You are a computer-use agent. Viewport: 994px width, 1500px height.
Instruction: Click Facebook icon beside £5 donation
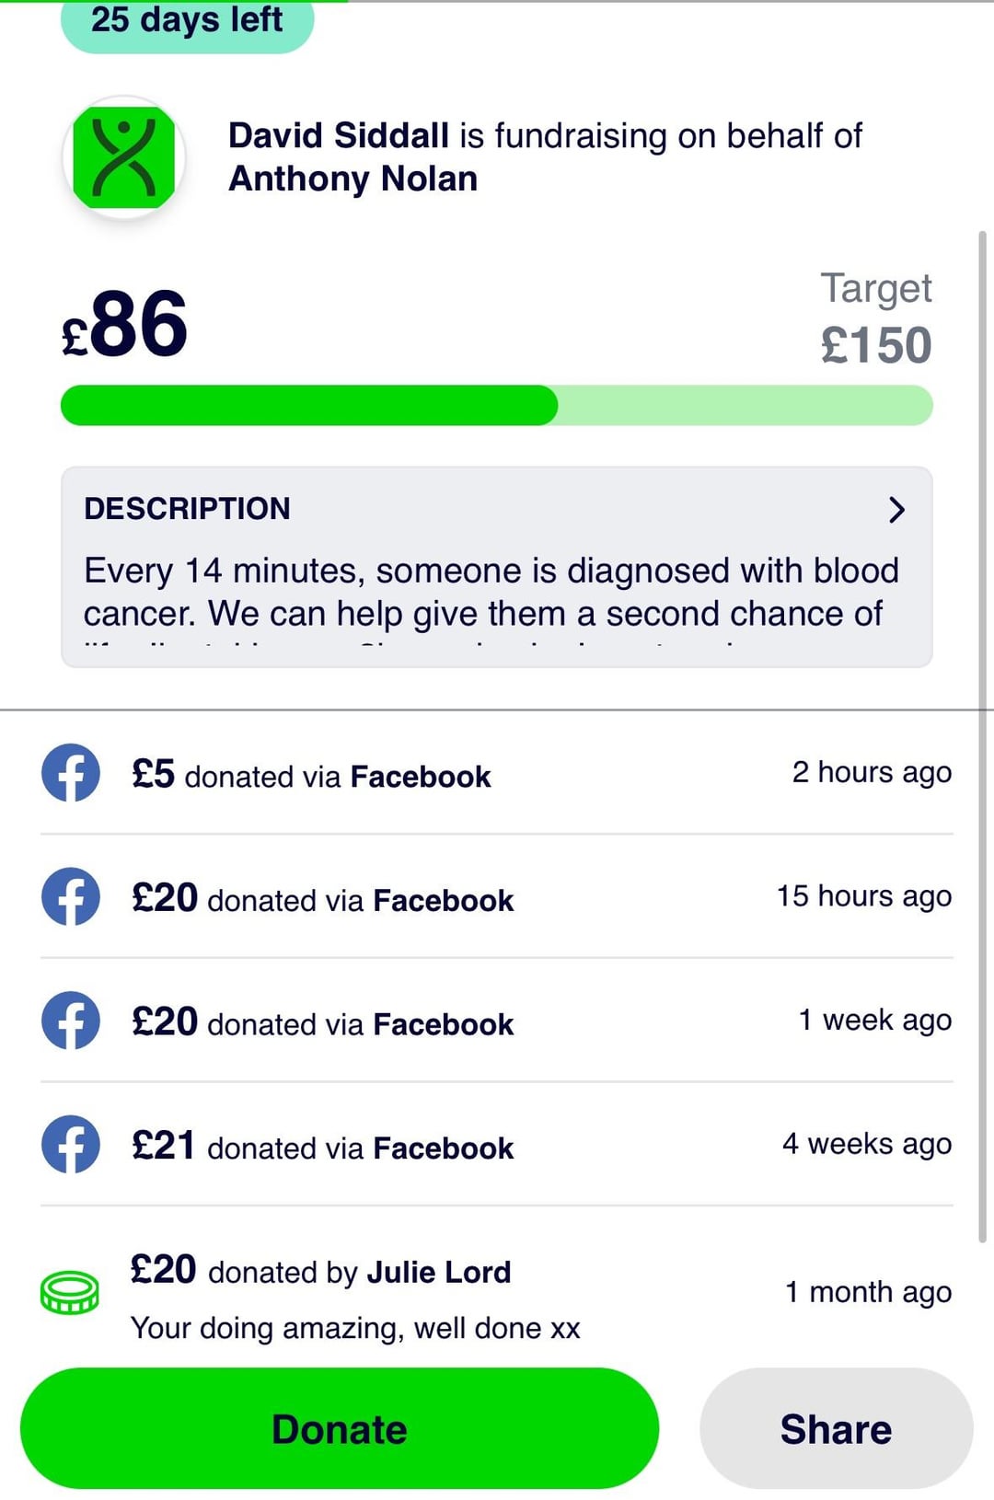pos(71,773)
